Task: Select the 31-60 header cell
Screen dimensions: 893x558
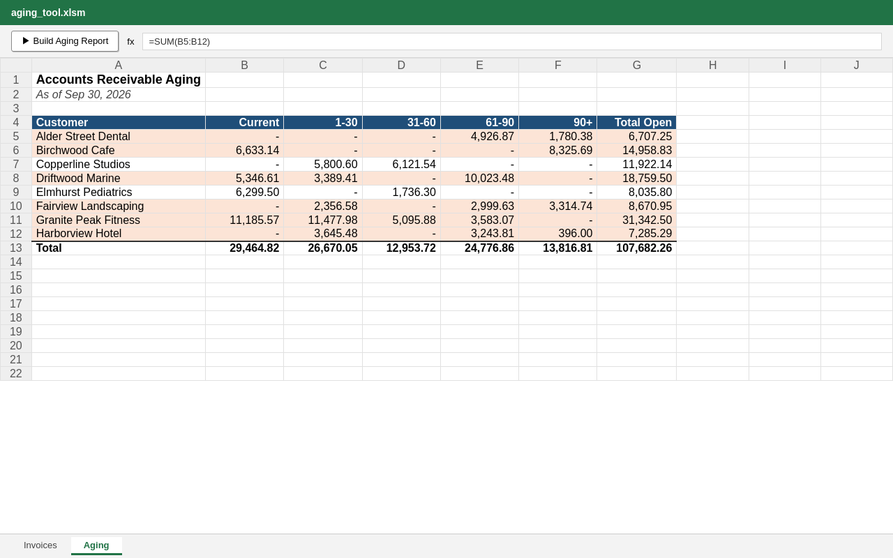Action: [x=401, y=123]
